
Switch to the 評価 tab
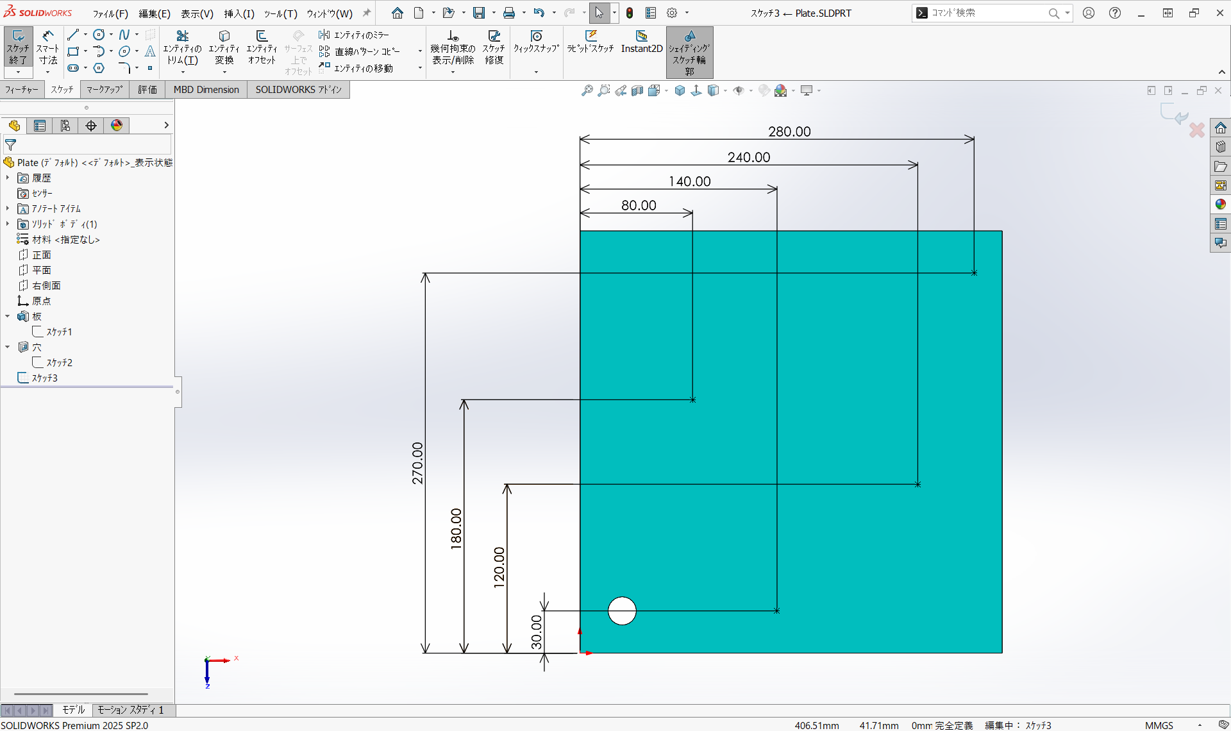(x=147, y=90)
